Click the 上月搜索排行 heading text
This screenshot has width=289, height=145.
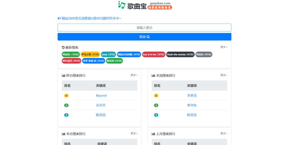point(165,134)
